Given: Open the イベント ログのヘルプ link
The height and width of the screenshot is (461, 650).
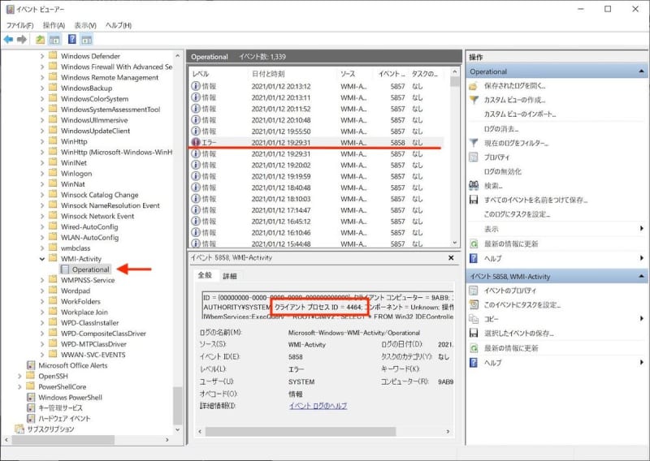Looking at the screenshot, I should pos(318,406).
